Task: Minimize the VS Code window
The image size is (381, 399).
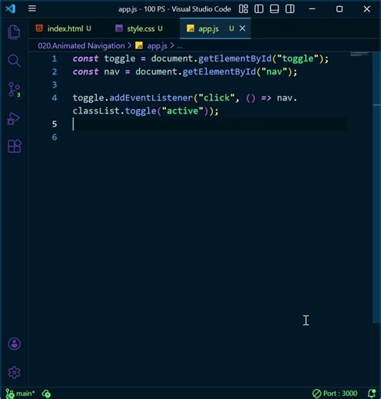Action: pos(312,9)
